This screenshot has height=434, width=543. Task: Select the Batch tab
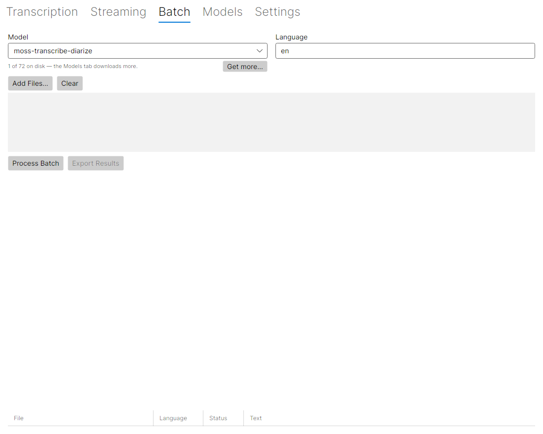tap(174, 12)
